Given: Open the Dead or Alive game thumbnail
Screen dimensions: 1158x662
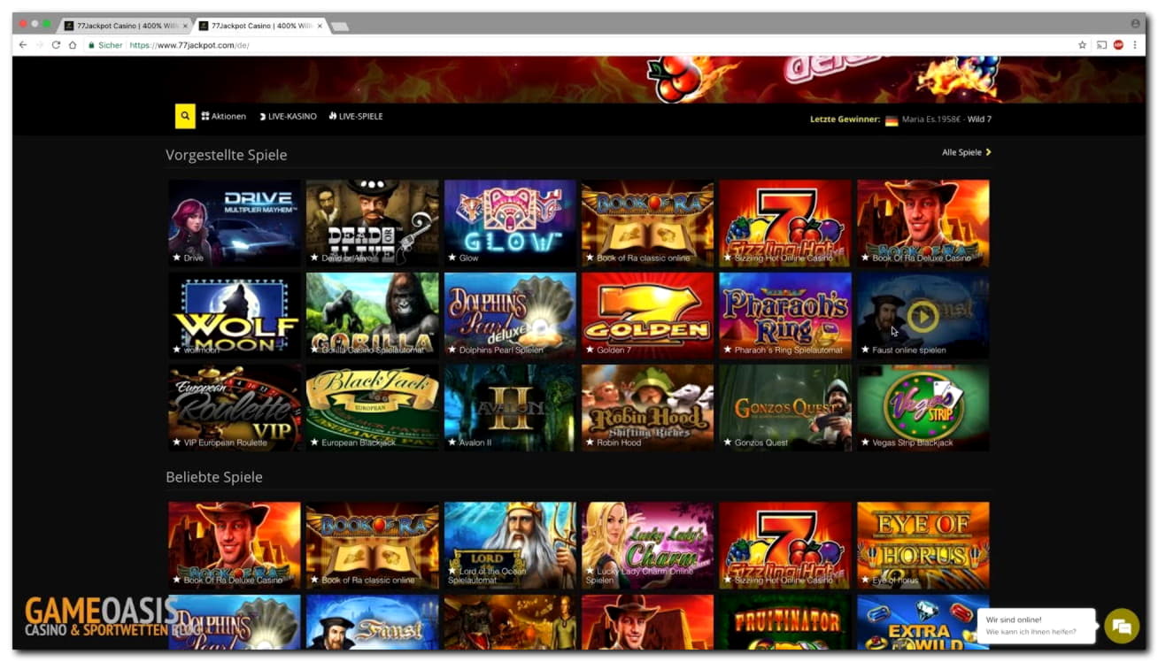Looking at the screenshot, I should [x=372, y=223].
